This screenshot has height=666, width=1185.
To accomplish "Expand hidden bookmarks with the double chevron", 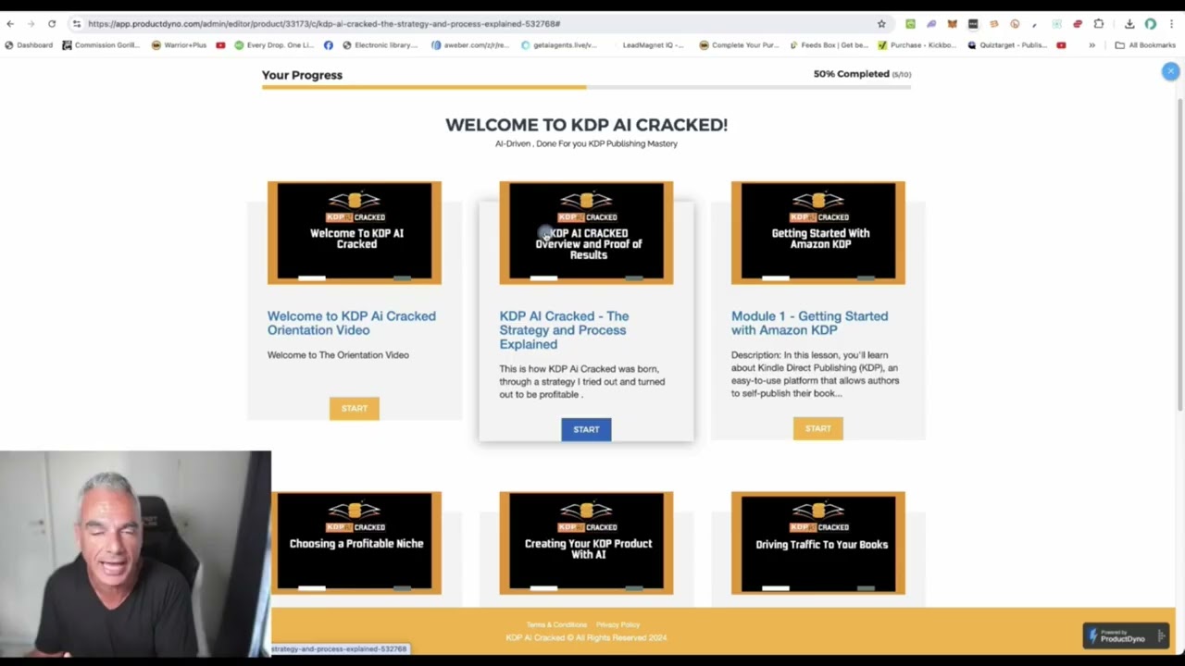I will 1092,45.
